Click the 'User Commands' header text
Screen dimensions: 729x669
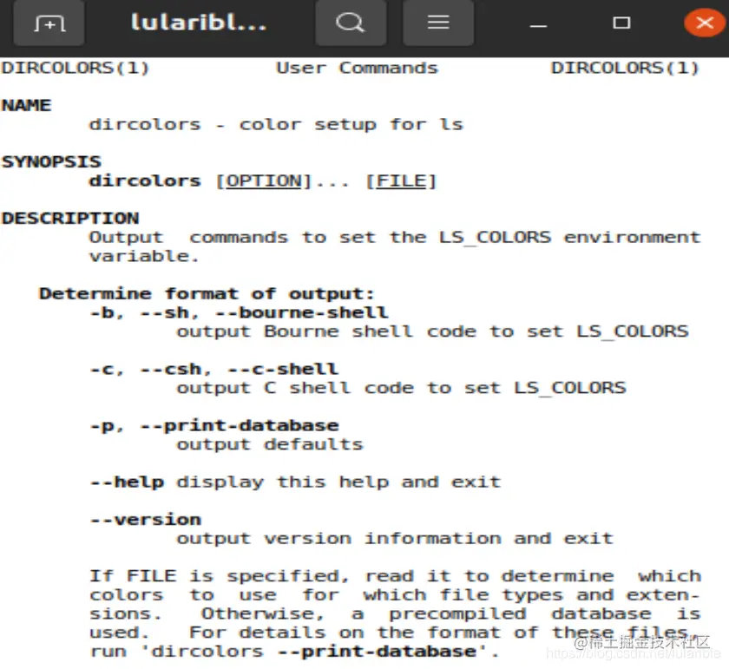(x=357, y=68)
